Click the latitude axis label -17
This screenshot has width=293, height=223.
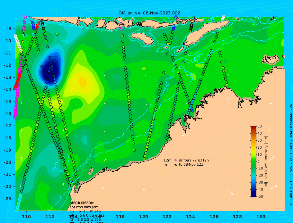coord(7,126)
